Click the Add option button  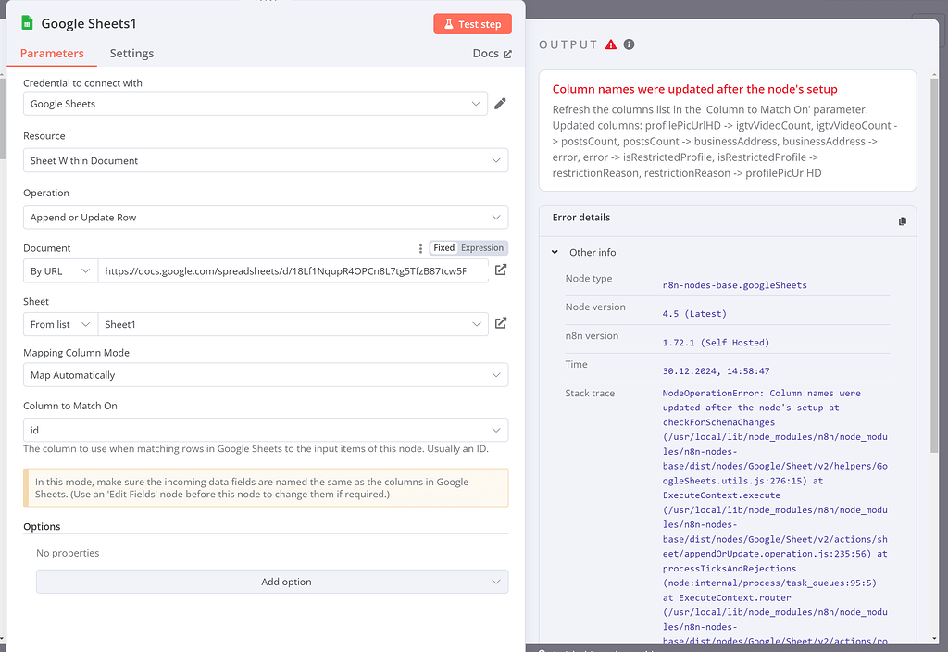coord(272,582)
